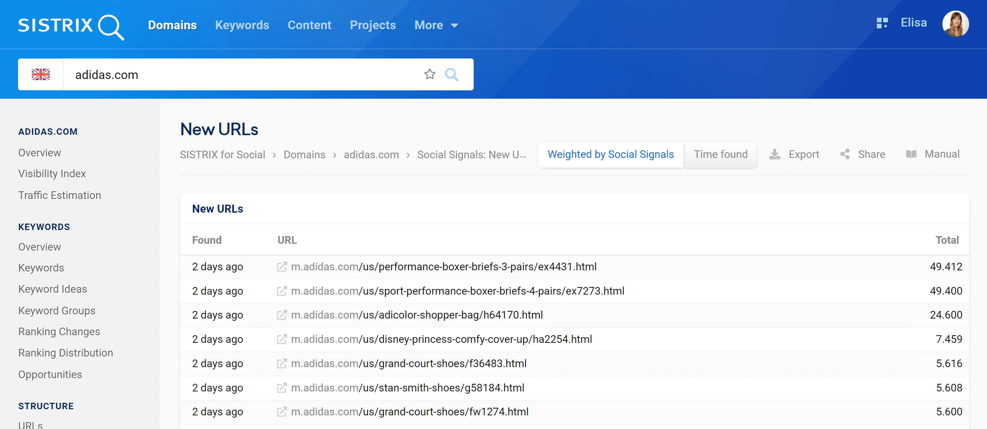Open external link for stan-smith-shoes URL
Screen dimensions: 987x429
tap(282, 388)
